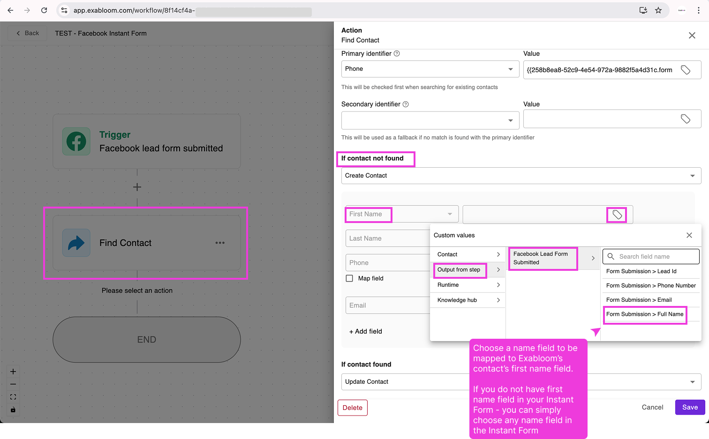Click the + Add field link
The width and height of the screenshot is (709, 439).
365,331
